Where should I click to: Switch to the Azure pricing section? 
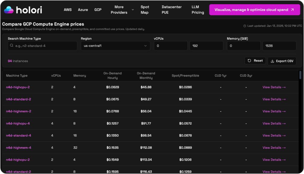(83, 9)
